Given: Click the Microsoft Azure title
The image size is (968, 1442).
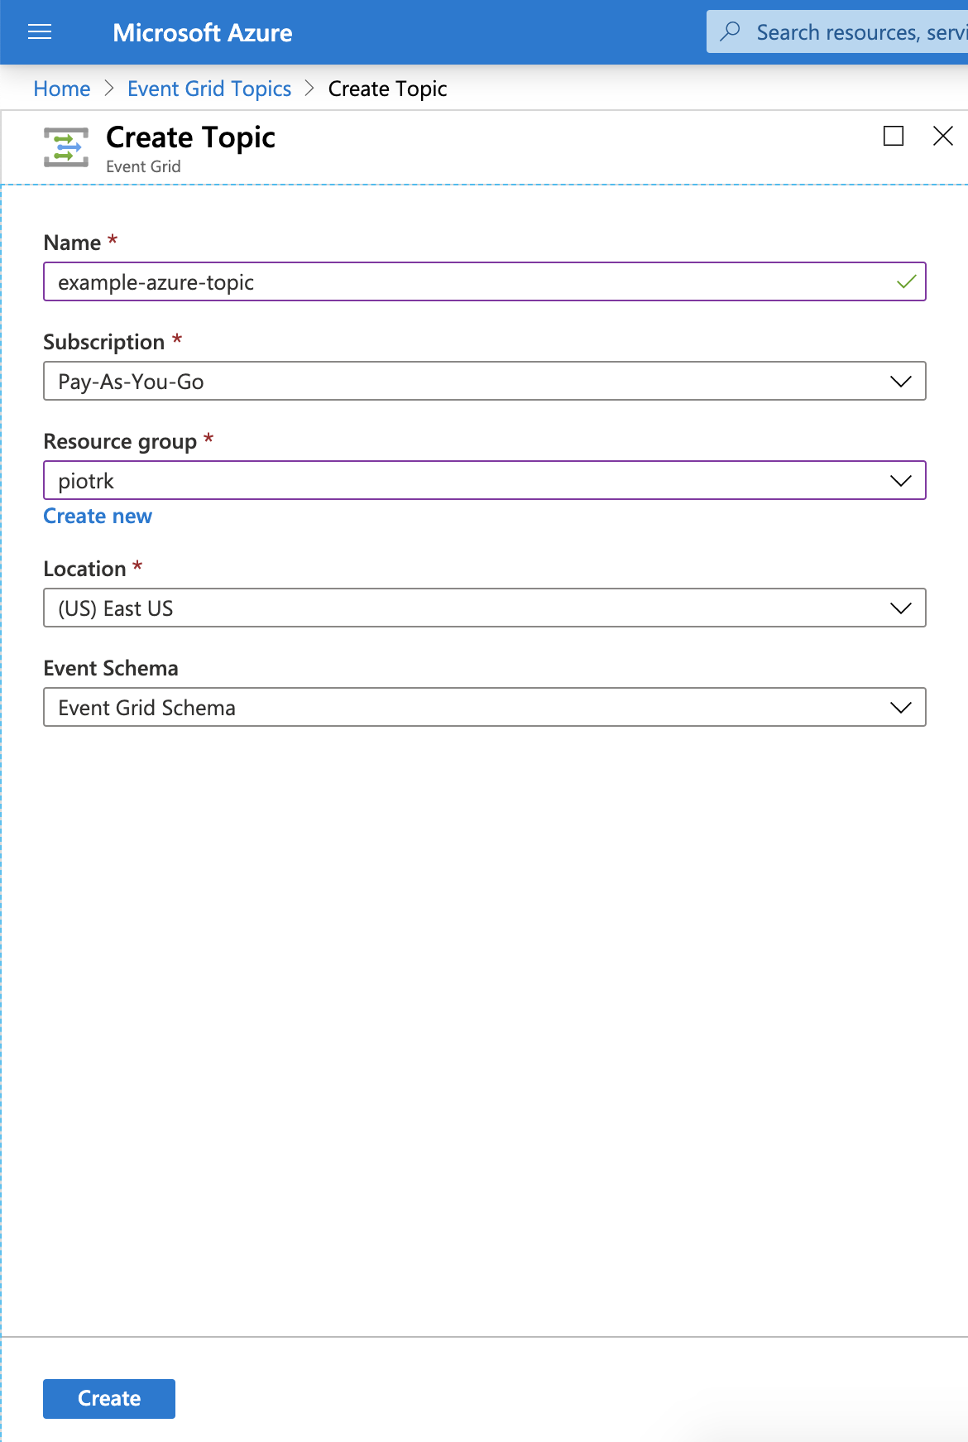Looking at the screenshot, I should [x=203, y=32].
